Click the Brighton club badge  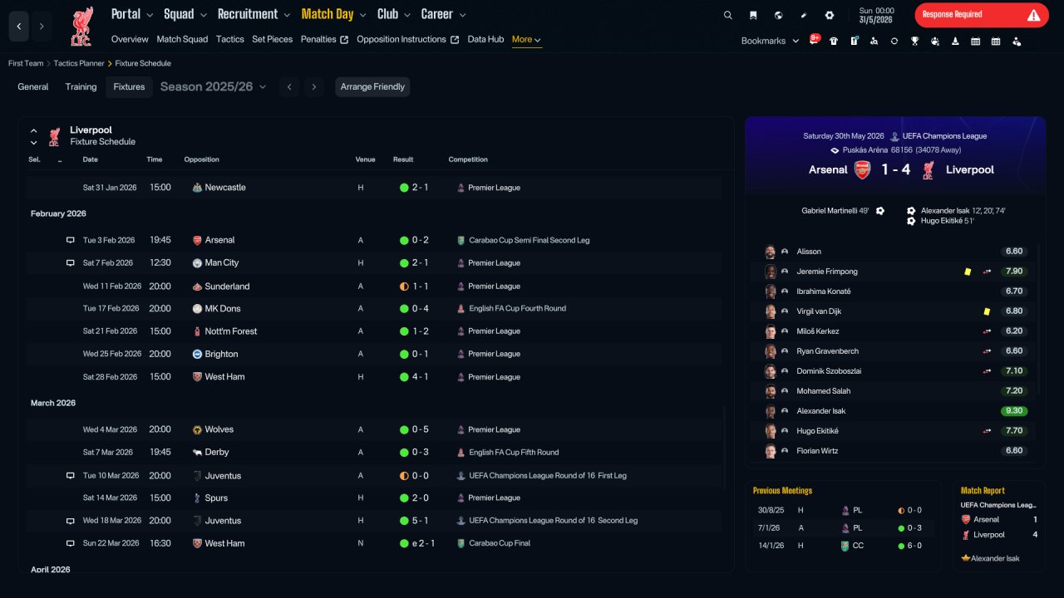click(x=197, y=354)
